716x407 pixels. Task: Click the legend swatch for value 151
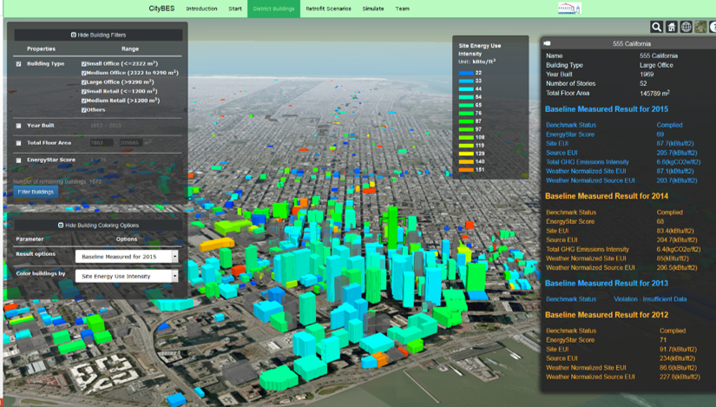point(466,169)
